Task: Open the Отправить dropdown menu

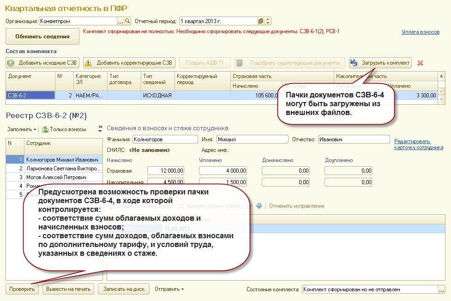Action: [x=169, y=289]
